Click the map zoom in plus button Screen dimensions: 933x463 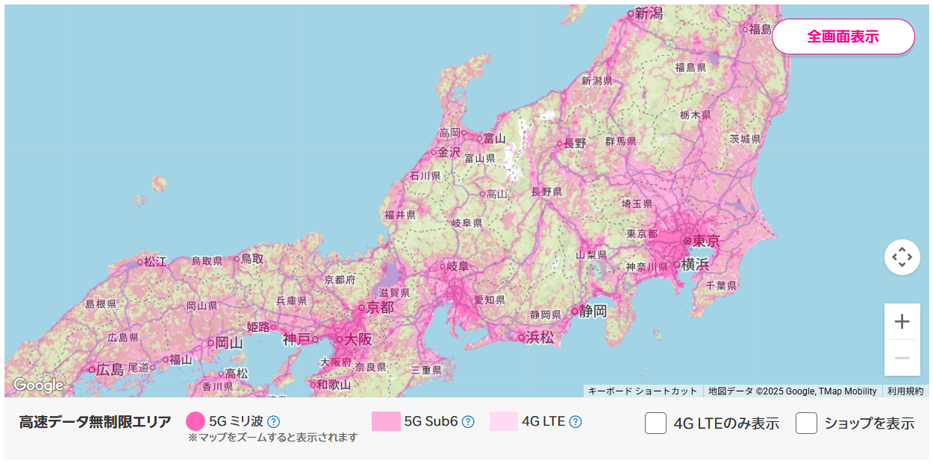pyautogui.click(x=902, y=321)
